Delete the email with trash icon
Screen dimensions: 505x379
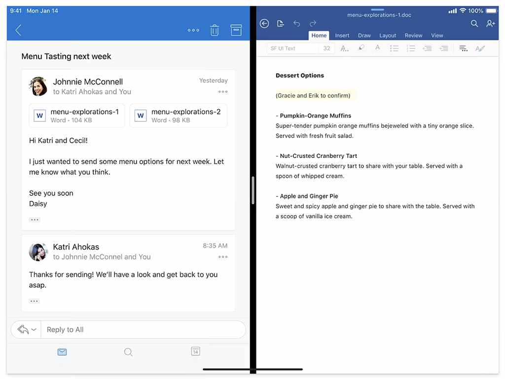pos(215,30)
